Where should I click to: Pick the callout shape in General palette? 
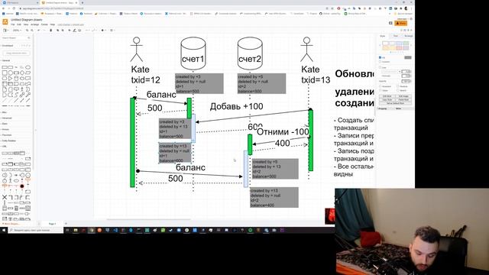[16, 89]
